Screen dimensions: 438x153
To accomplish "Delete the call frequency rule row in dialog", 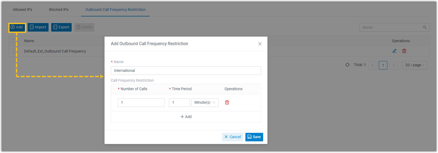I will point(227,102).
